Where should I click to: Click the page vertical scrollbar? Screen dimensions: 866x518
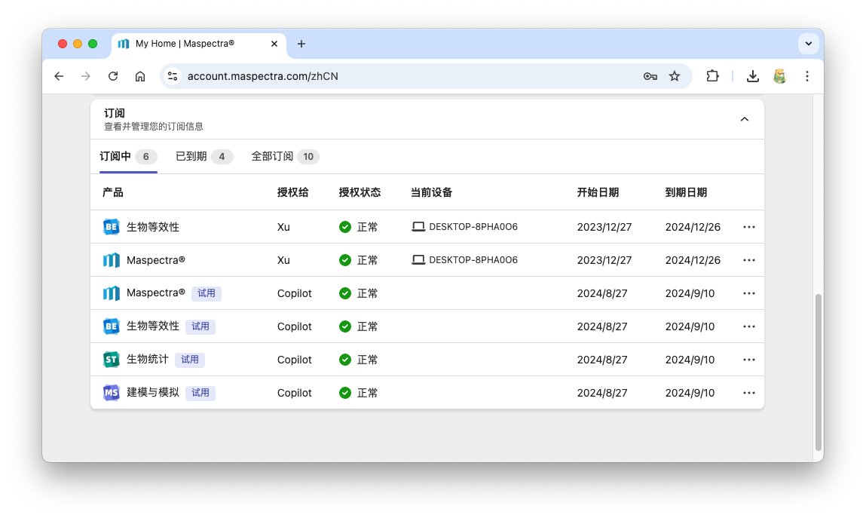click(x=818, y=372)
